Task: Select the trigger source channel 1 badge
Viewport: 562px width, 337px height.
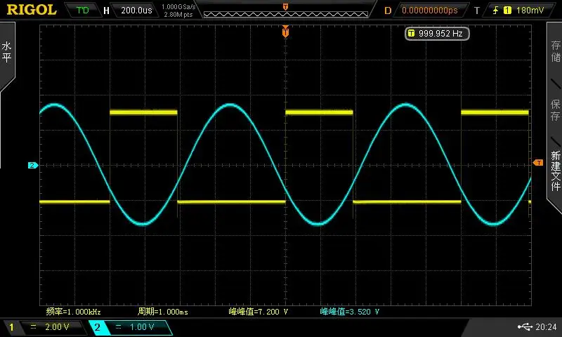Action: pyautogui.click(x=507, y=11)
